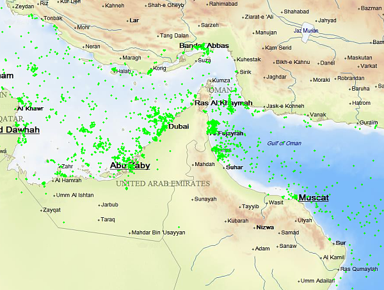This screenshot has height=290, width=384.
Task: Click the Lar city label
Action: 134,20
